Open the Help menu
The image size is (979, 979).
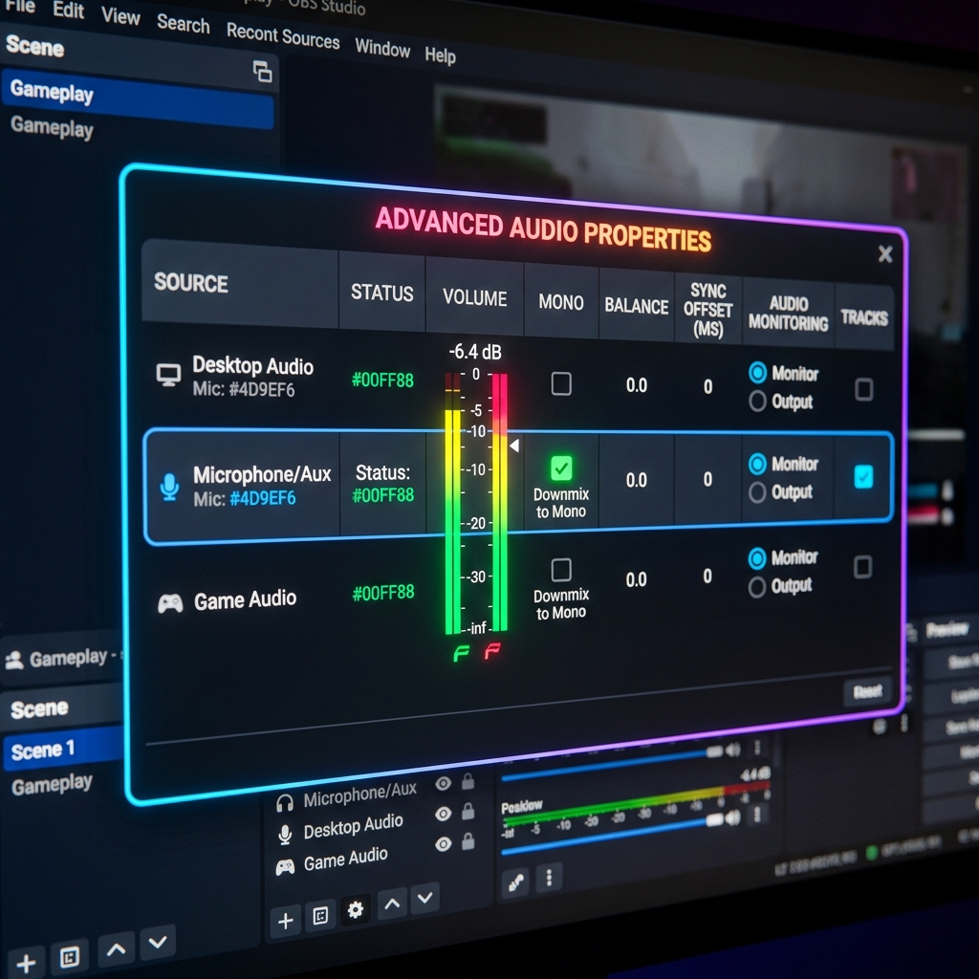click(x=440, y=54)
